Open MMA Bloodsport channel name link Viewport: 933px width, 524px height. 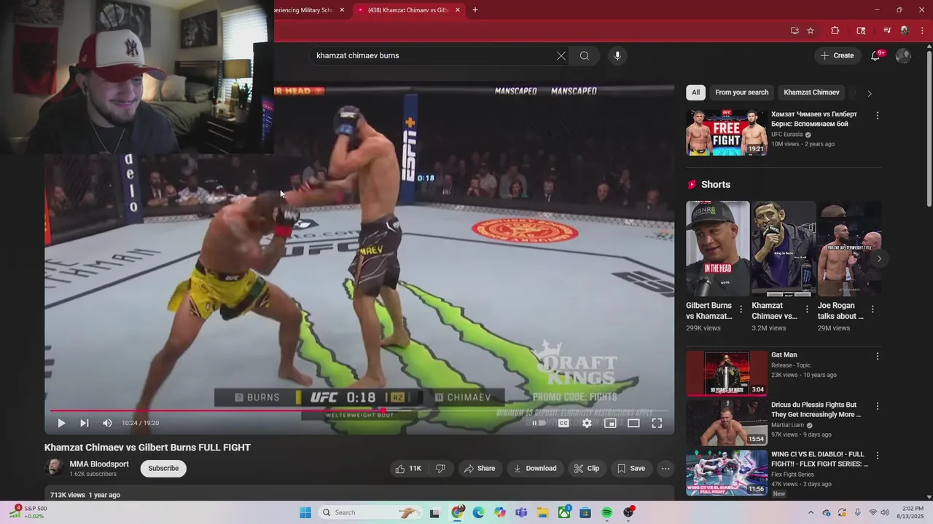coord(99,464)
